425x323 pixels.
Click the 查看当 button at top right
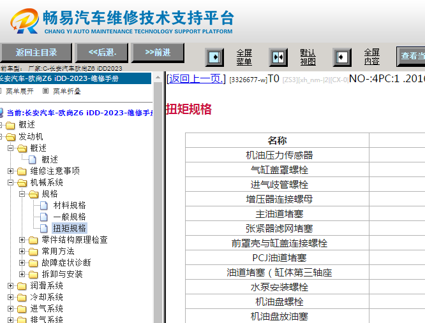click(x=412, y=56)
